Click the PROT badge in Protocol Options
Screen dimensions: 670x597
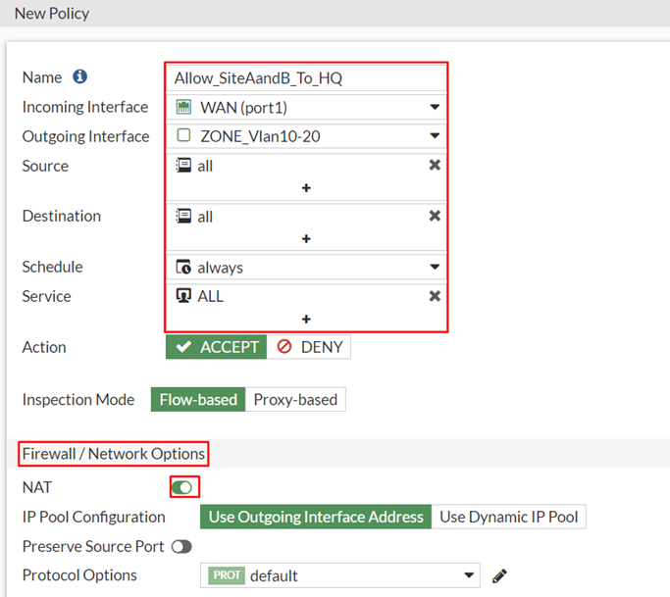[227, 575]
